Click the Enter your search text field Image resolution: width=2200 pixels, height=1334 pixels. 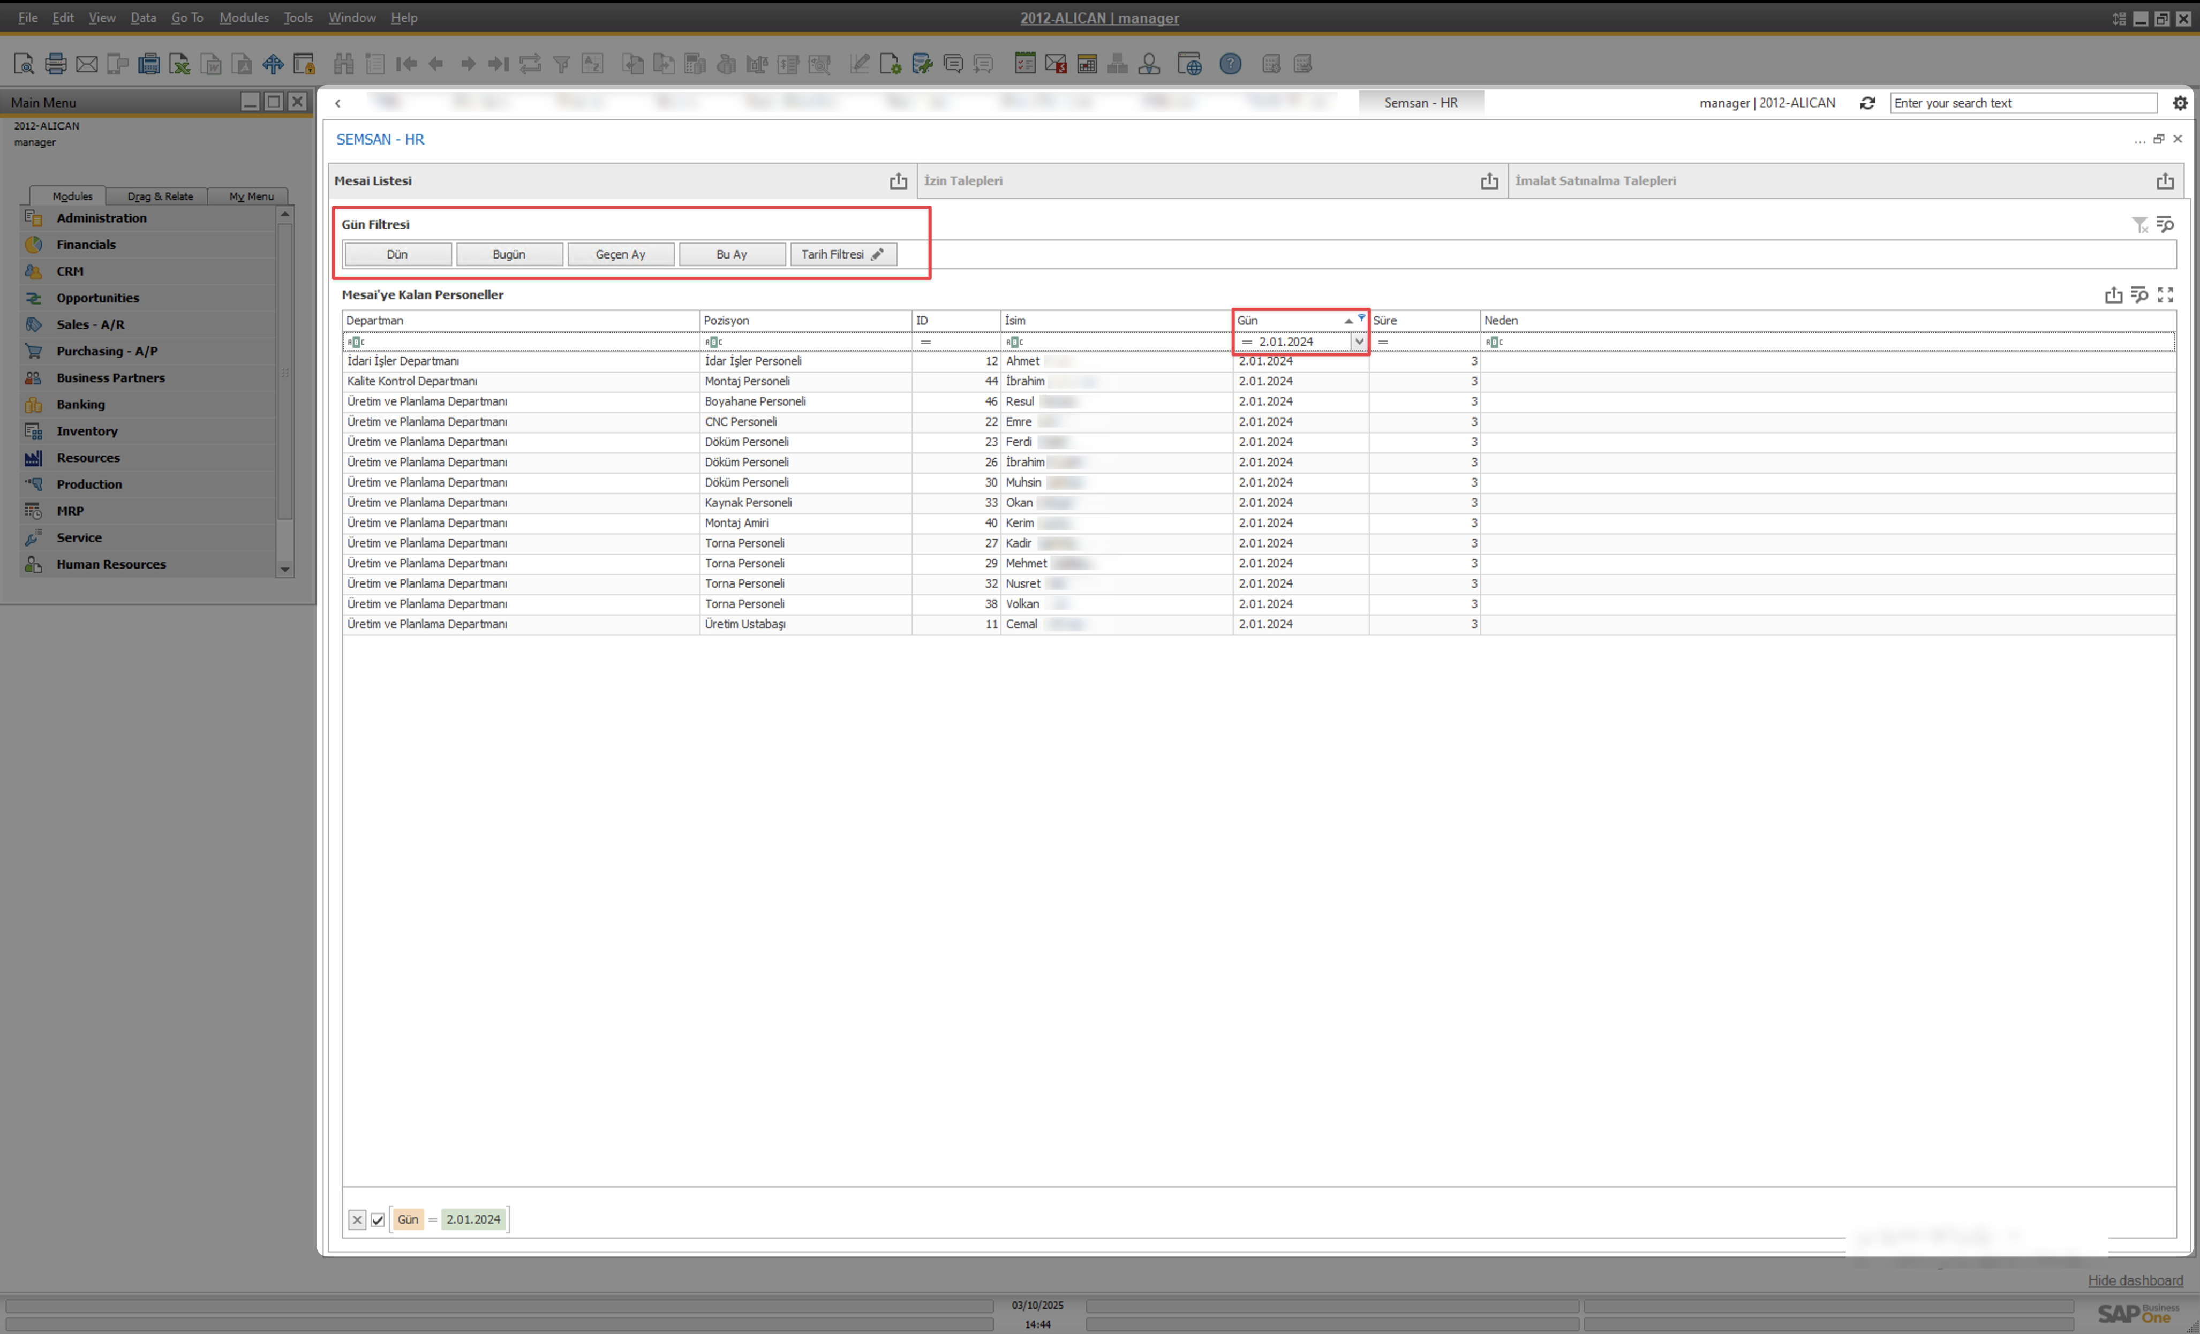[2023, 103]
